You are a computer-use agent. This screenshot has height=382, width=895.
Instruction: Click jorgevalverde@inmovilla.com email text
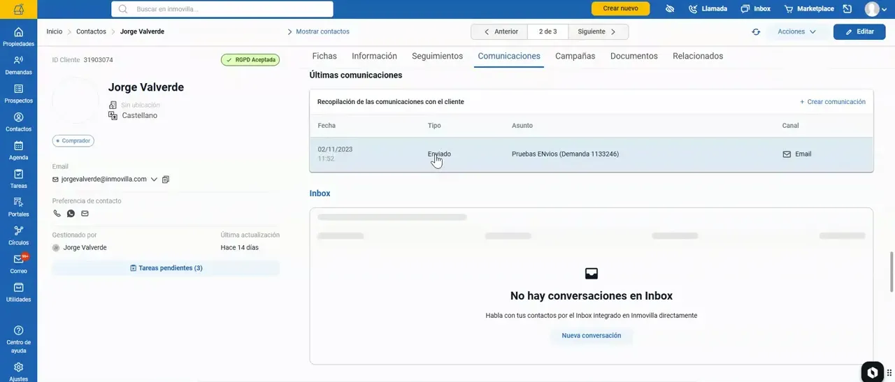point(104,179)
